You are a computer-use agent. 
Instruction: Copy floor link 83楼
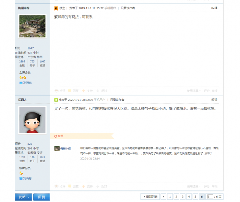coord(214,100)
